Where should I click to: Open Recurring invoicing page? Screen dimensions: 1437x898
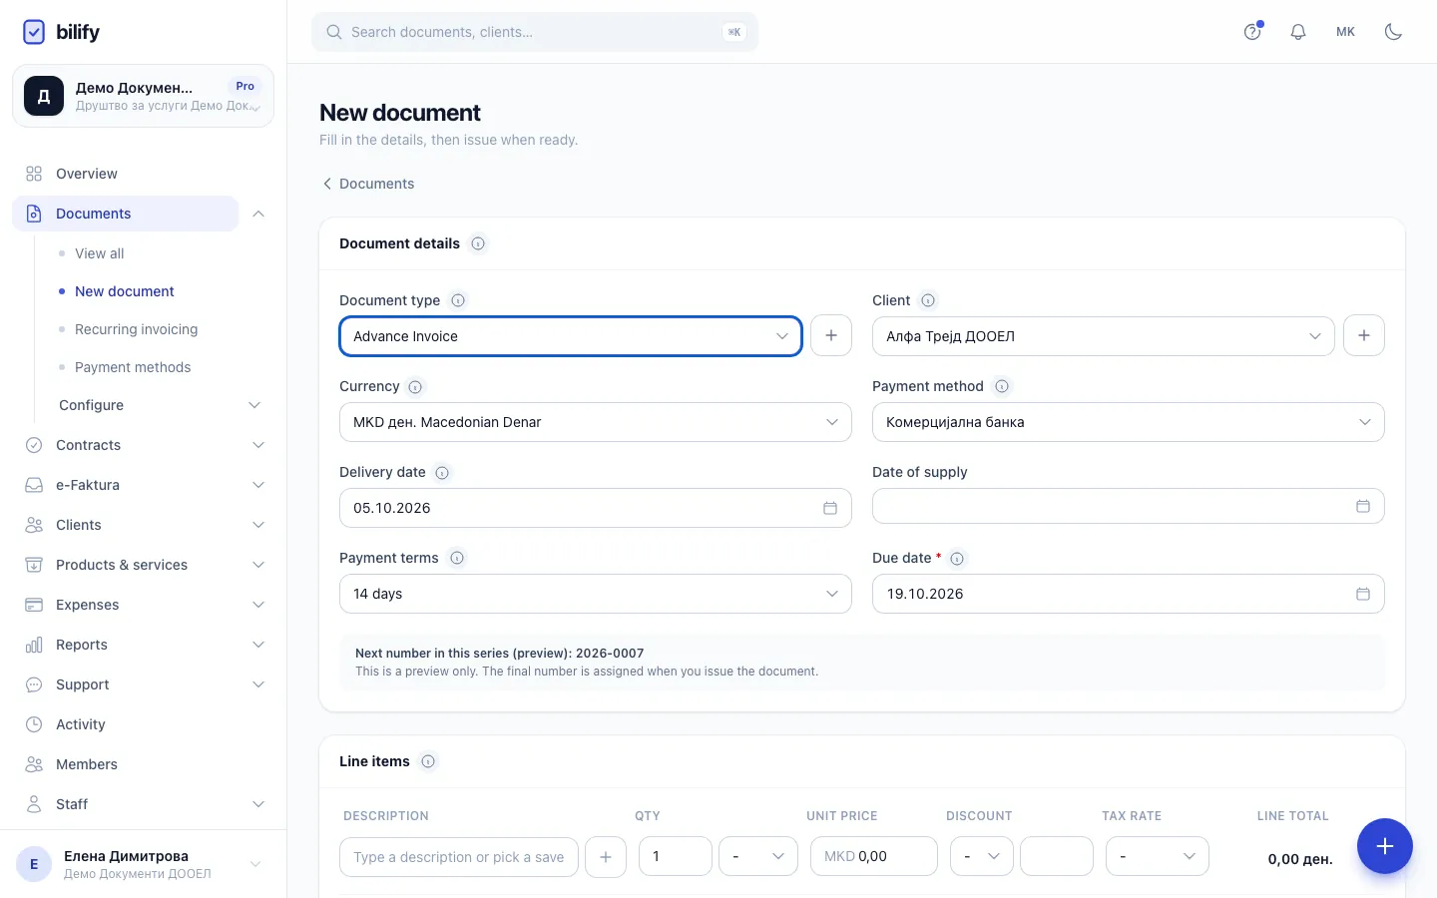pos(136,329)
